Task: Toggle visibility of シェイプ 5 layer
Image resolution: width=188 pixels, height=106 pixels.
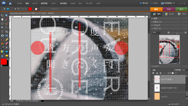Action: click(x=152, y=96)
